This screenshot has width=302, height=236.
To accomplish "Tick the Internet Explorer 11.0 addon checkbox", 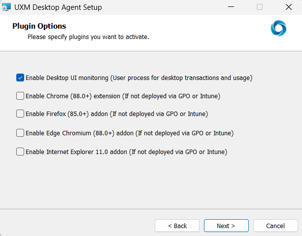I will pyautogui.click(x=20, y=152).
